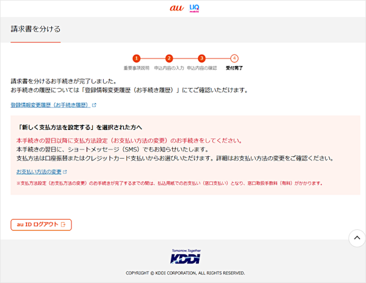The width and height of the screenshot is (366, 283).
Task: Select the step 3 circle indicator
Action: pos(202,58)
